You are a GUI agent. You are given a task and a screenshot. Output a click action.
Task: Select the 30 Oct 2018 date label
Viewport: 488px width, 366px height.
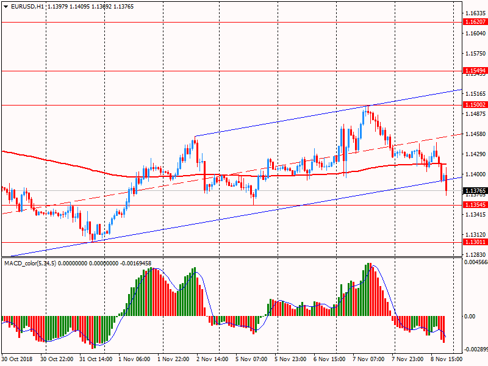[x=18, y=360]
